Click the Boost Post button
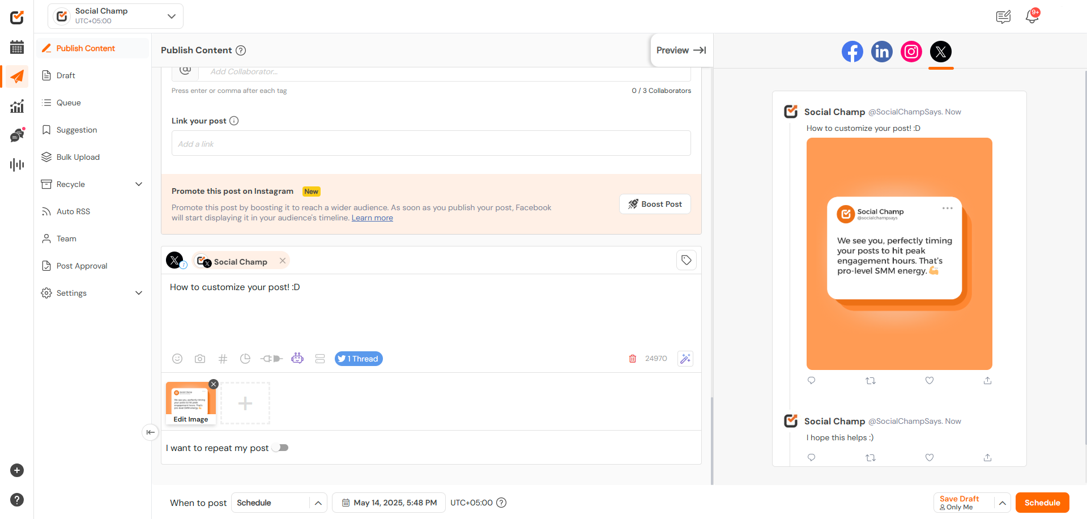 (655, 204)
